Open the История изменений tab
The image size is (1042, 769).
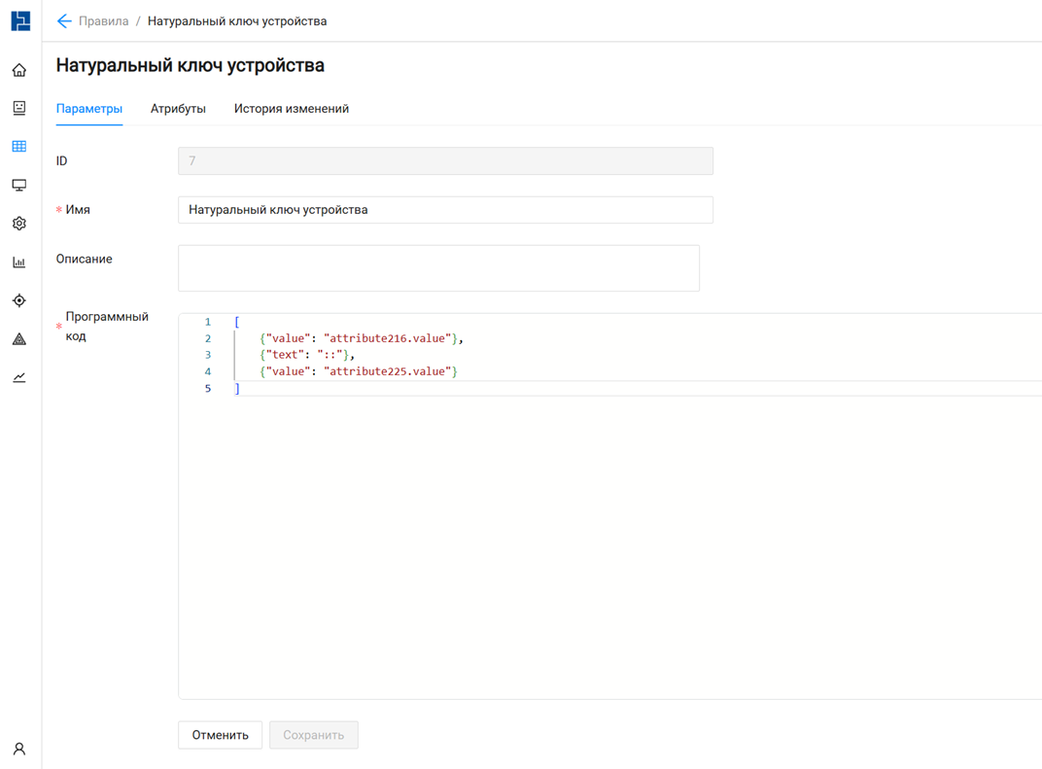pyautogui.click(x=291, y=109)
